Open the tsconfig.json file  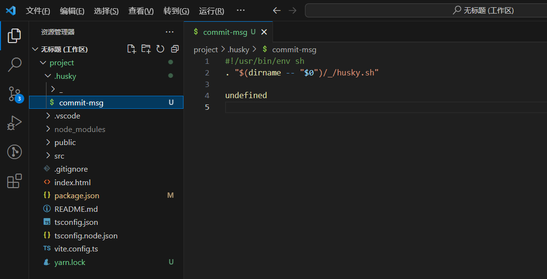click(x=106, y=222)
